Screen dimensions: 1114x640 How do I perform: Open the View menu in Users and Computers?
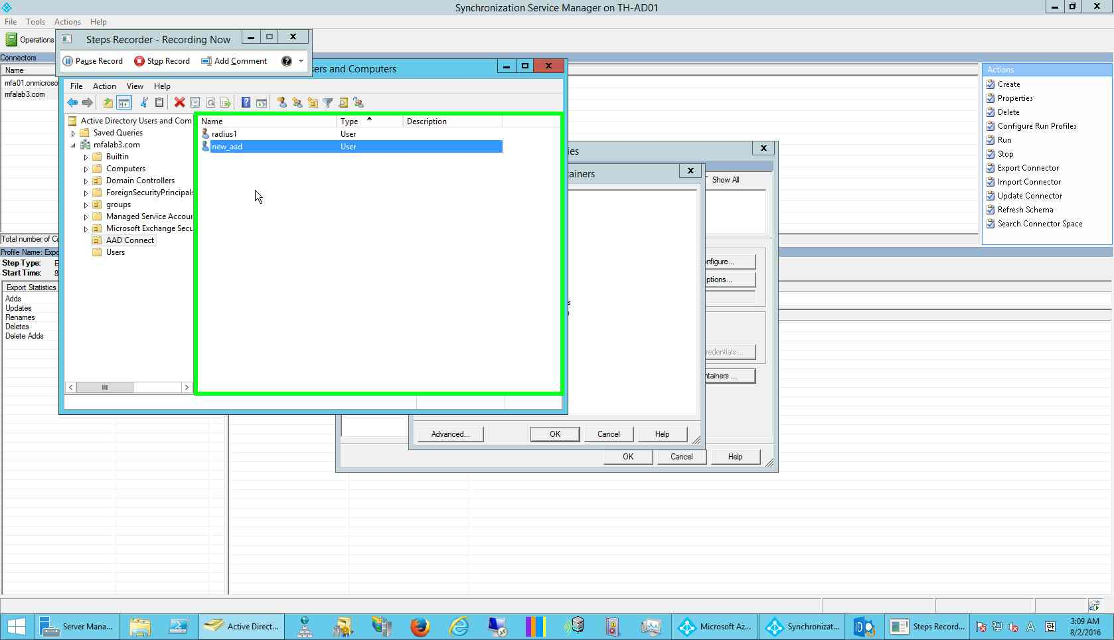(135, 86)
